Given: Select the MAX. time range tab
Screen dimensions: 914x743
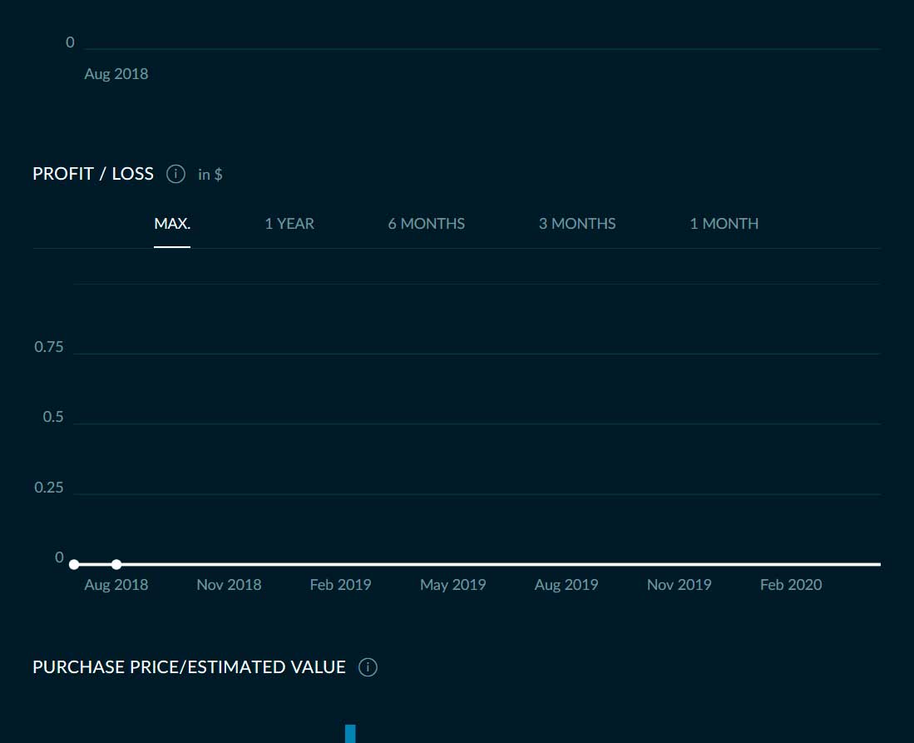Looking at the screenshot, I should point(172,224).
